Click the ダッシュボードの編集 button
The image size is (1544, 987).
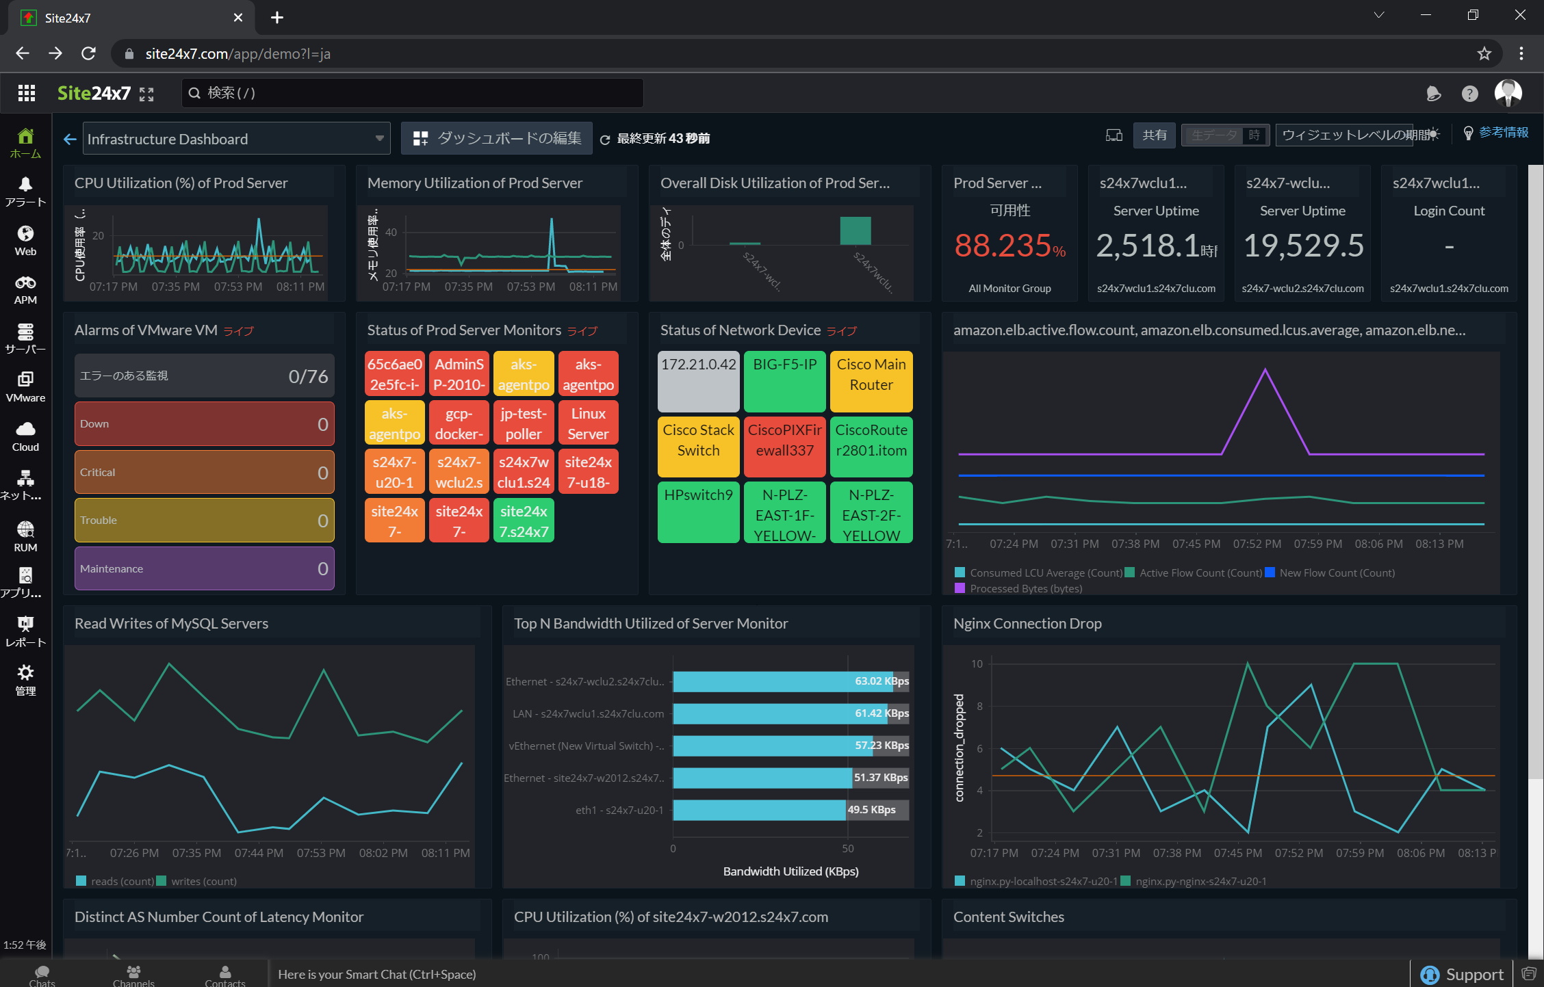click(x=497, y=139)
